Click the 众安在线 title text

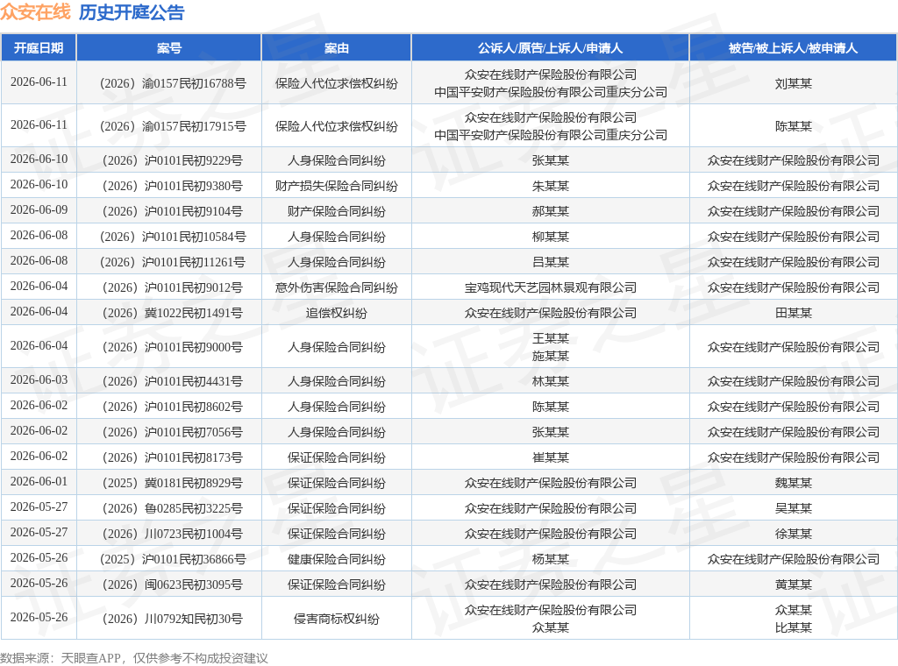[35, 12]
